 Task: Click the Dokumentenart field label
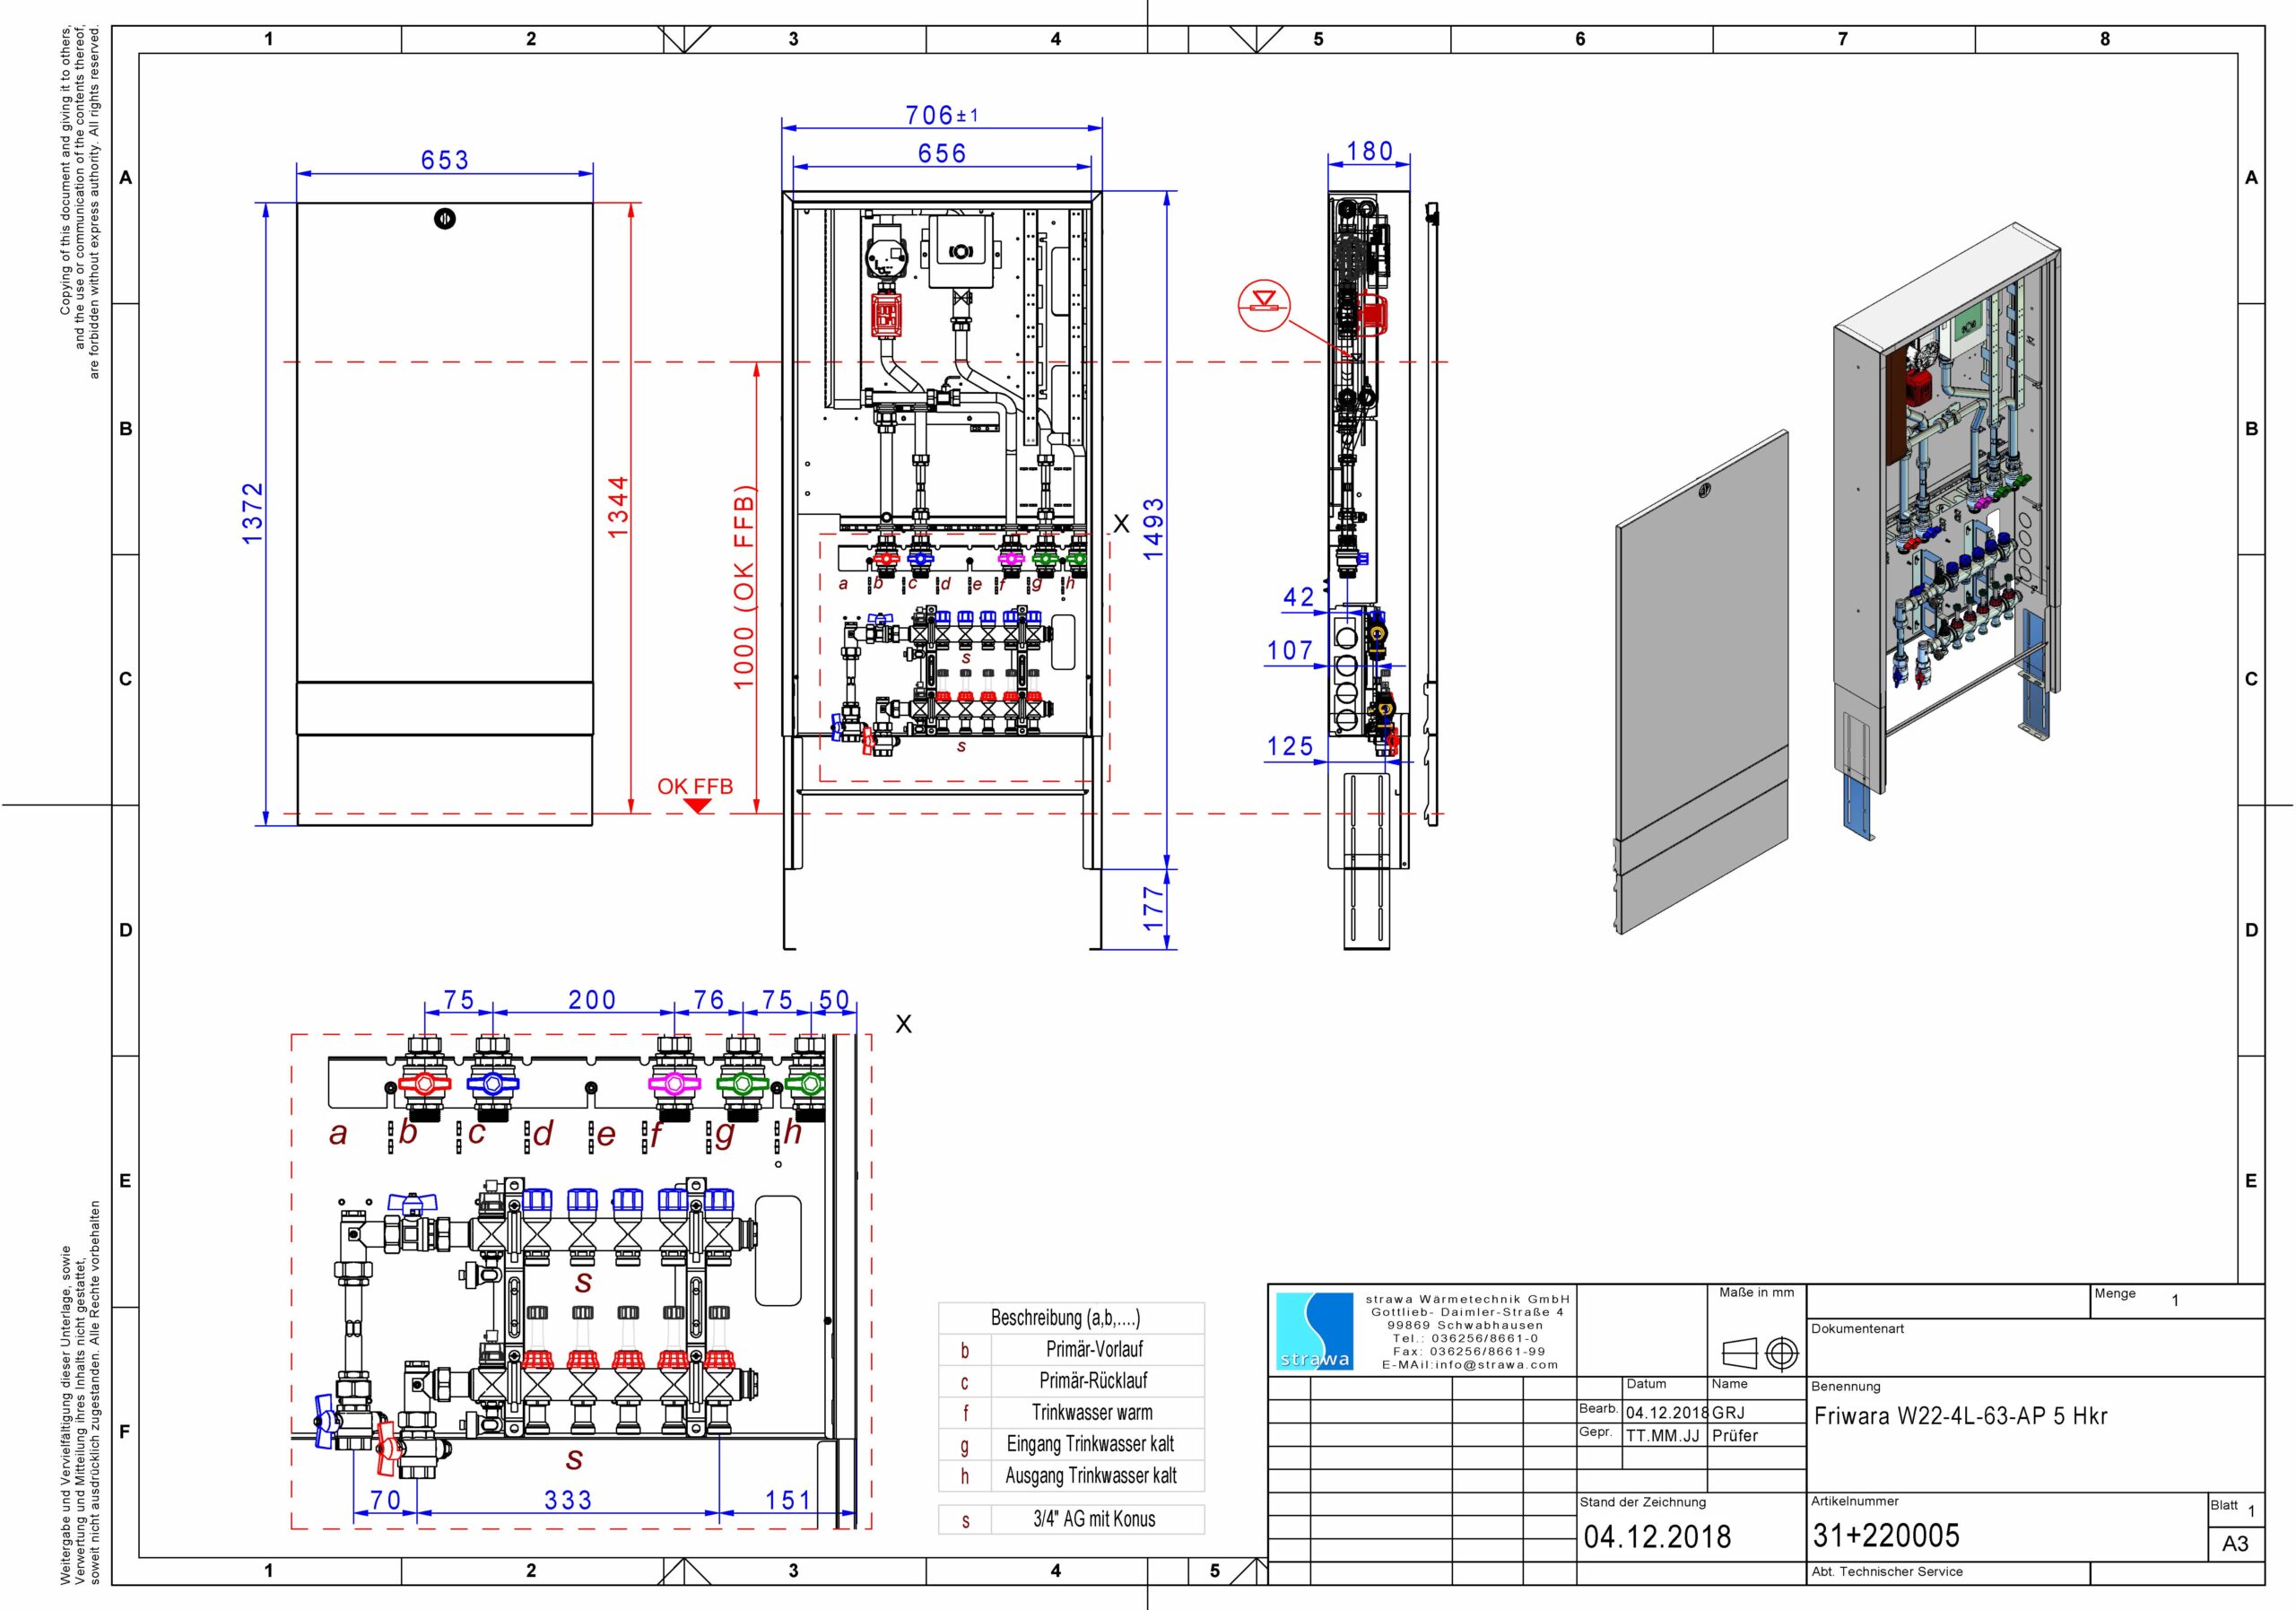1857,1328
